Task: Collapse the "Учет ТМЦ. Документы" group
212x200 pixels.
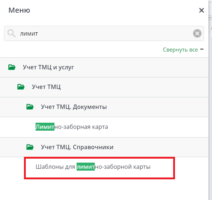Action: tap(104, 107)
